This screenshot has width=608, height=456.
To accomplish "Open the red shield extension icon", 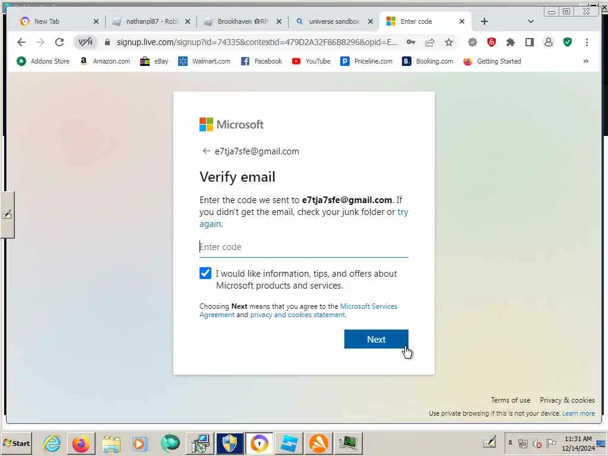I will [x=491, y=42].
